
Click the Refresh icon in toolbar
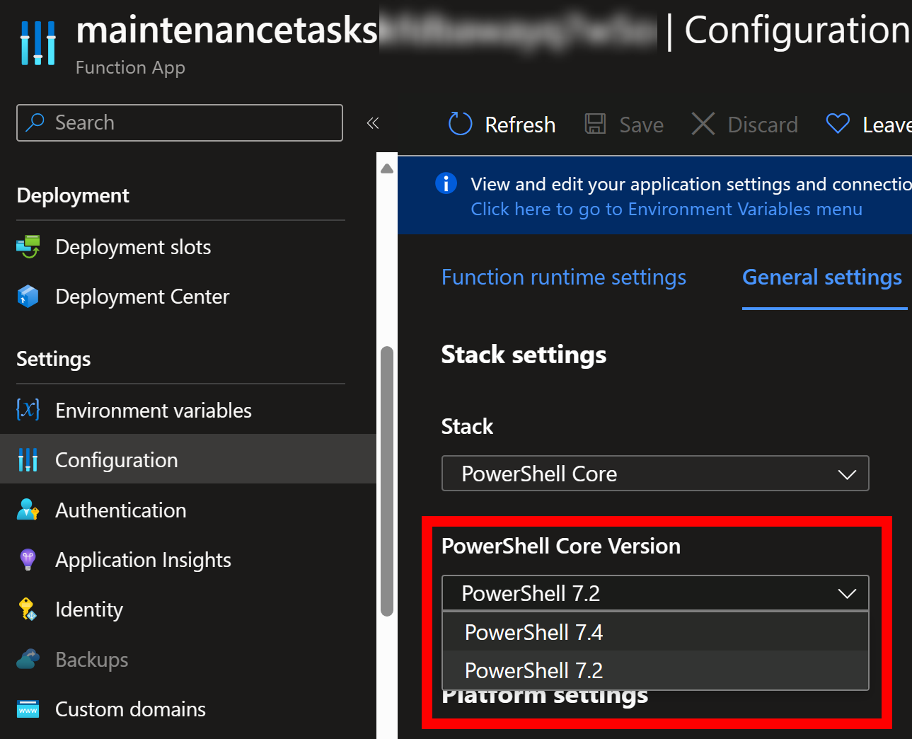pos(460,124)
